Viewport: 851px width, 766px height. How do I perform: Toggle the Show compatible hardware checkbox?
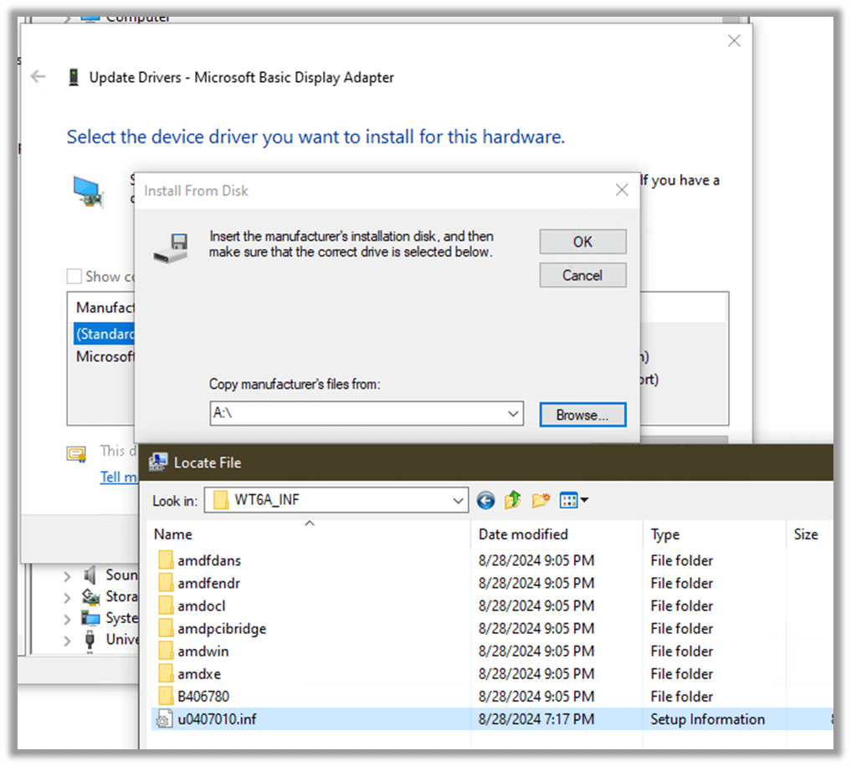tap(74, 277)
